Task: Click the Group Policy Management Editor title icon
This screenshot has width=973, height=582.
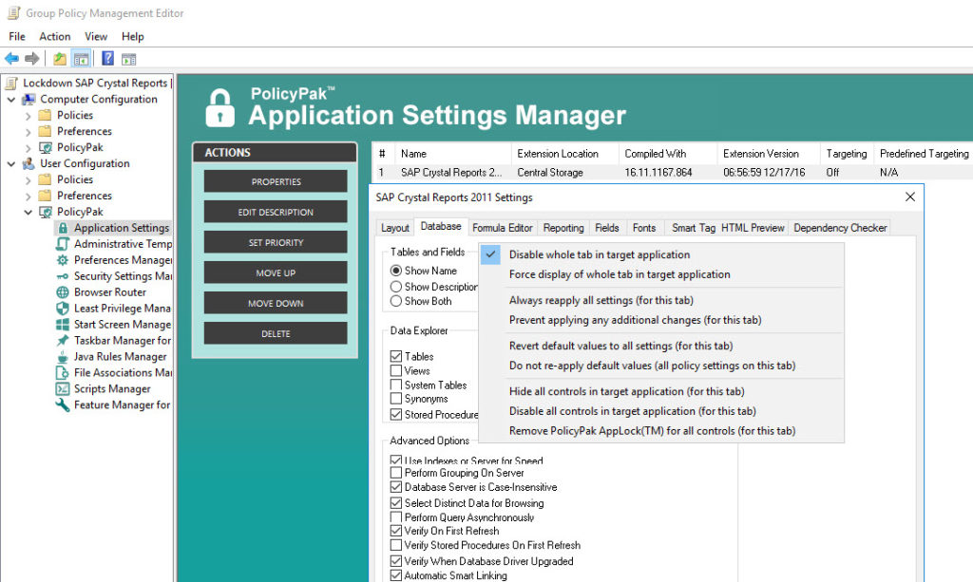Action: click(x=13, y=13)
